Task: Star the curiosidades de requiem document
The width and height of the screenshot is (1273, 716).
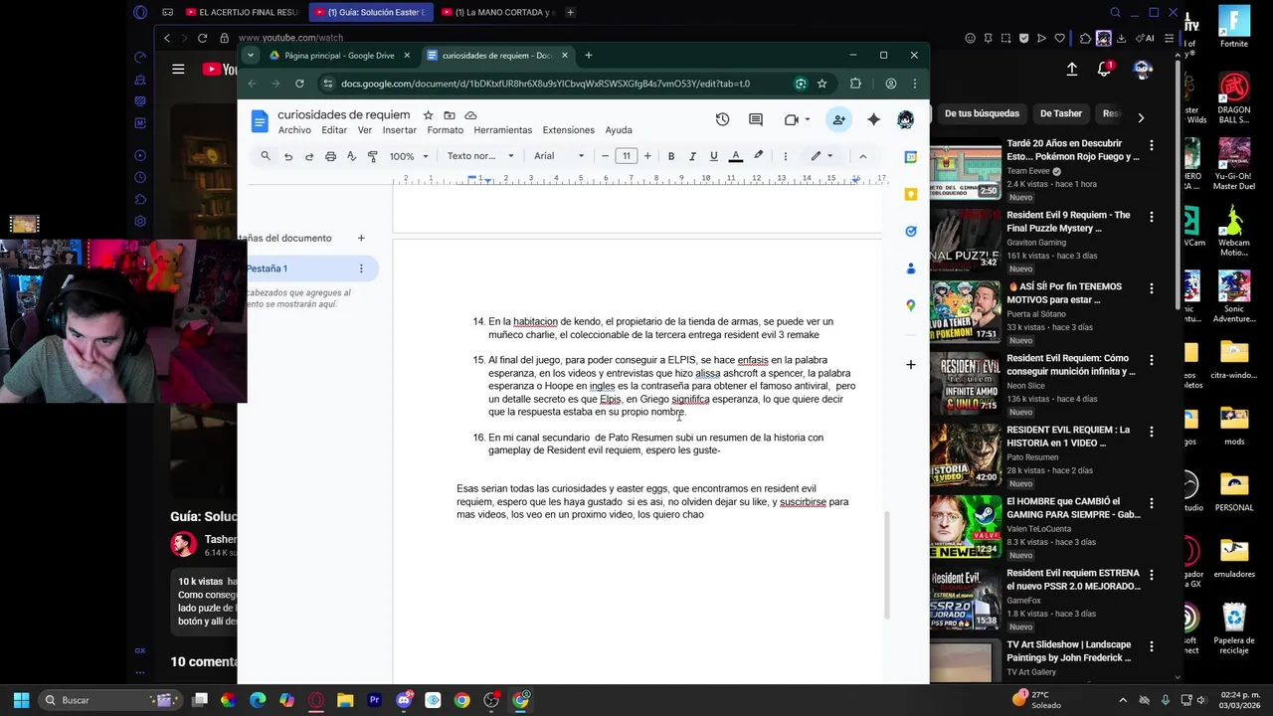Action: pos(428,115)
